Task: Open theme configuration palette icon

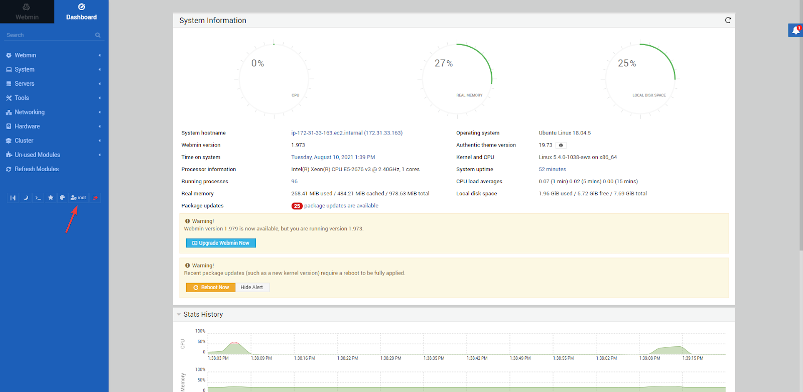Action: coord(62,198)
